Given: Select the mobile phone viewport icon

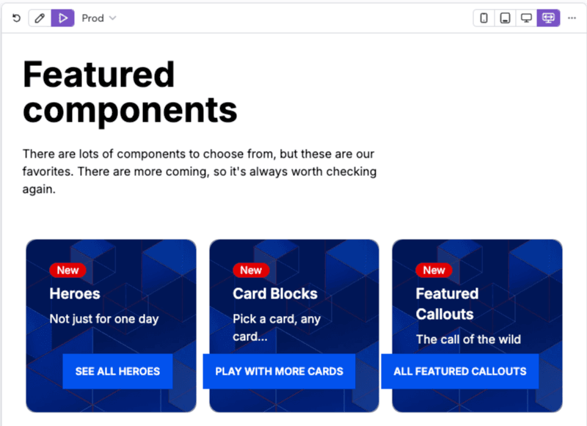Looking at the screenshot, I should pyautogui.click(x=484, y=18).
